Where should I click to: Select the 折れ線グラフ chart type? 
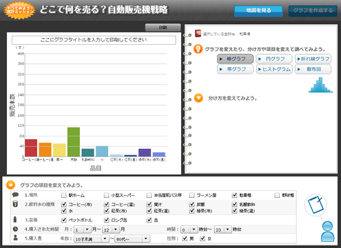click(x=313, y=59)
